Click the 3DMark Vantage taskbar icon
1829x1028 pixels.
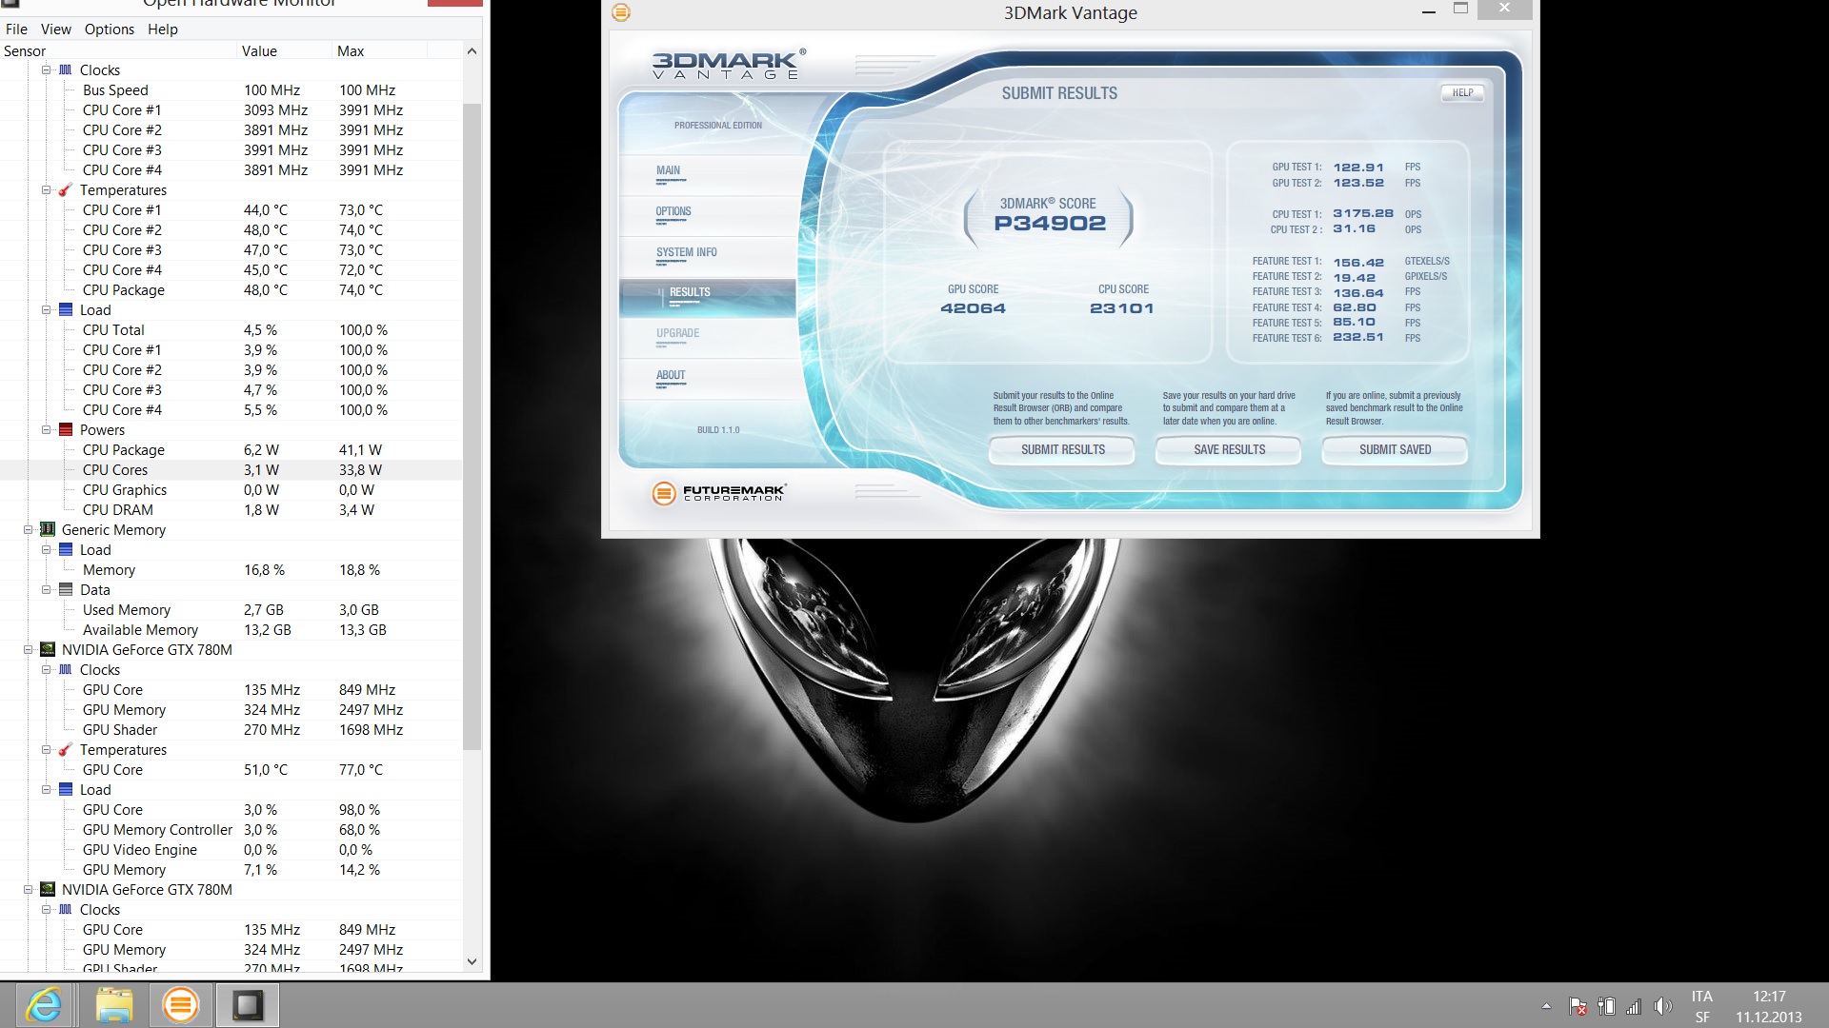coord(180,1005)
